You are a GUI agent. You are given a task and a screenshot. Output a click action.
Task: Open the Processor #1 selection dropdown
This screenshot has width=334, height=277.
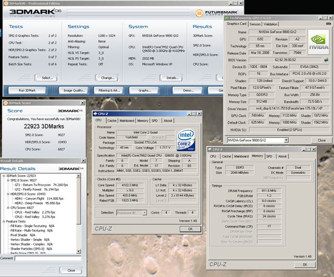145,213
